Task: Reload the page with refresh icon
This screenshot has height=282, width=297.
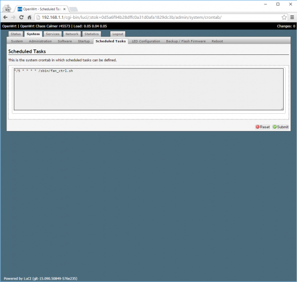Action: pyautogui.click(x=21, y=17)
